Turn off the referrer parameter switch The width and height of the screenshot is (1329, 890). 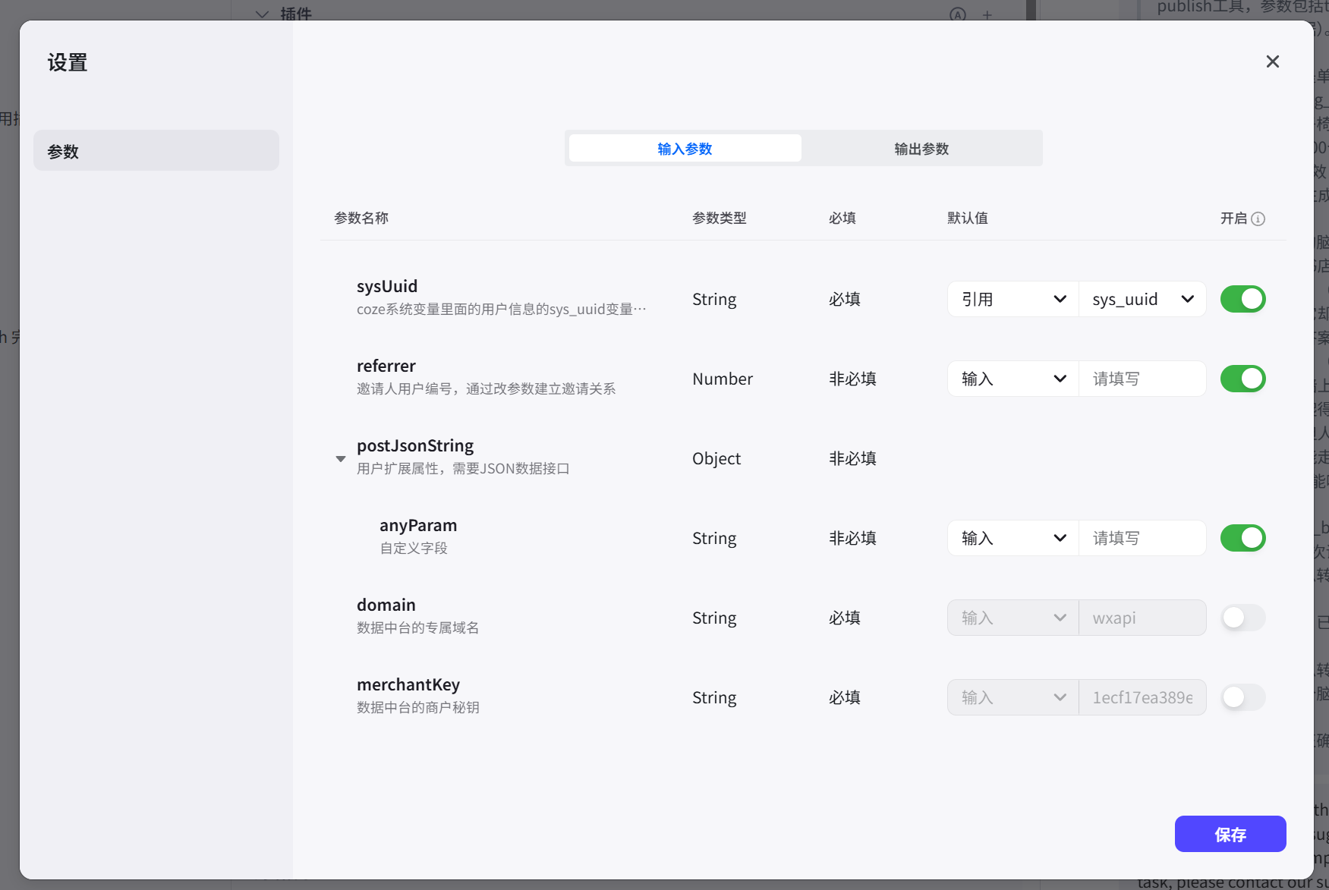1242,379
